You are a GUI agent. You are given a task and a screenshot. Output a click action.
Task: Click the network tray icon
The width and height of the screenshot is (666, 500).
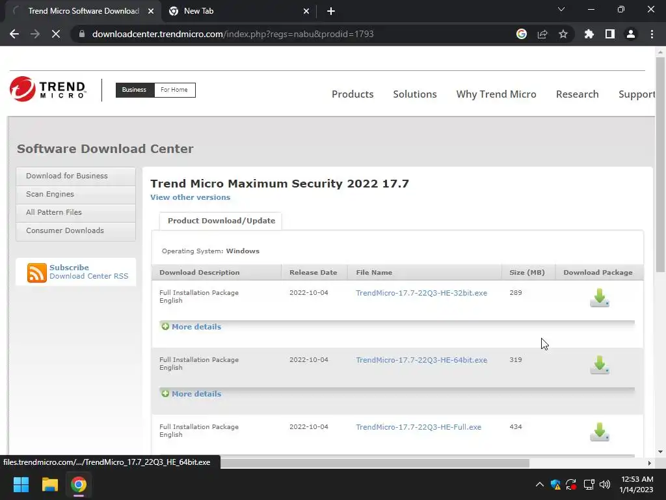pos(589,484)
